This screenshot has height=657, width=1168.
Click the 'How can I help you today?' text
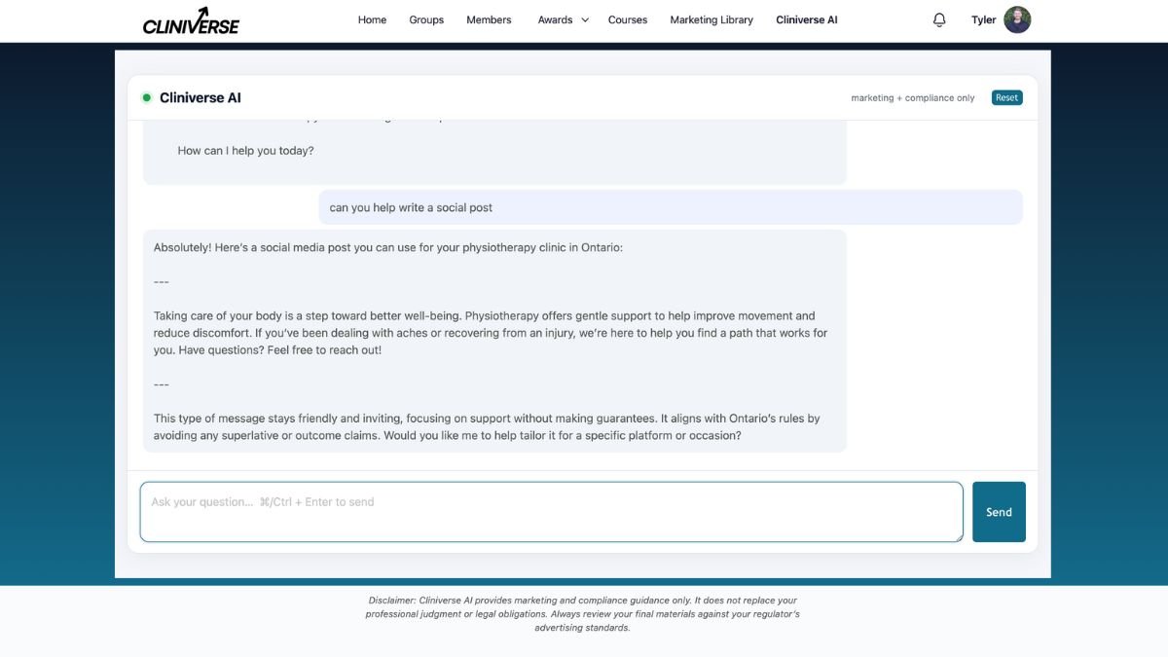(245, 151)
